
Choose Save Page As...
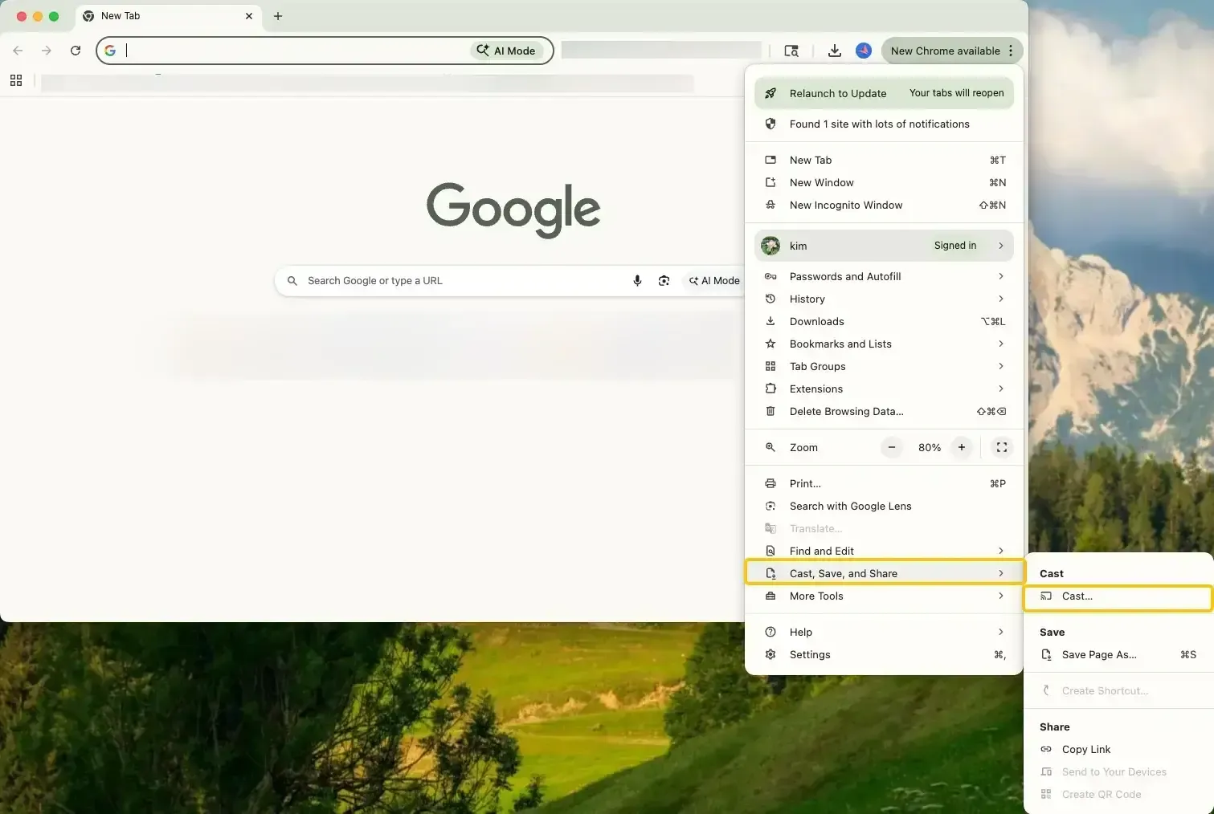coord(1118,654)
